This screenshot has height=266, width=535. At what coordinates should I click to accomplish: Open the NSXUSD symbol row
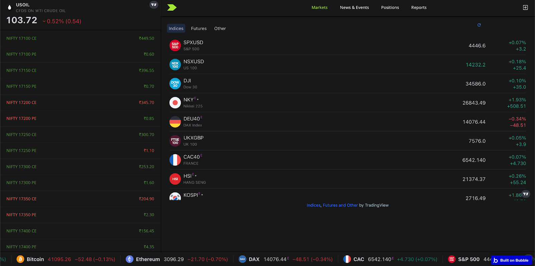pyautogui.click(x=347, y=64)
